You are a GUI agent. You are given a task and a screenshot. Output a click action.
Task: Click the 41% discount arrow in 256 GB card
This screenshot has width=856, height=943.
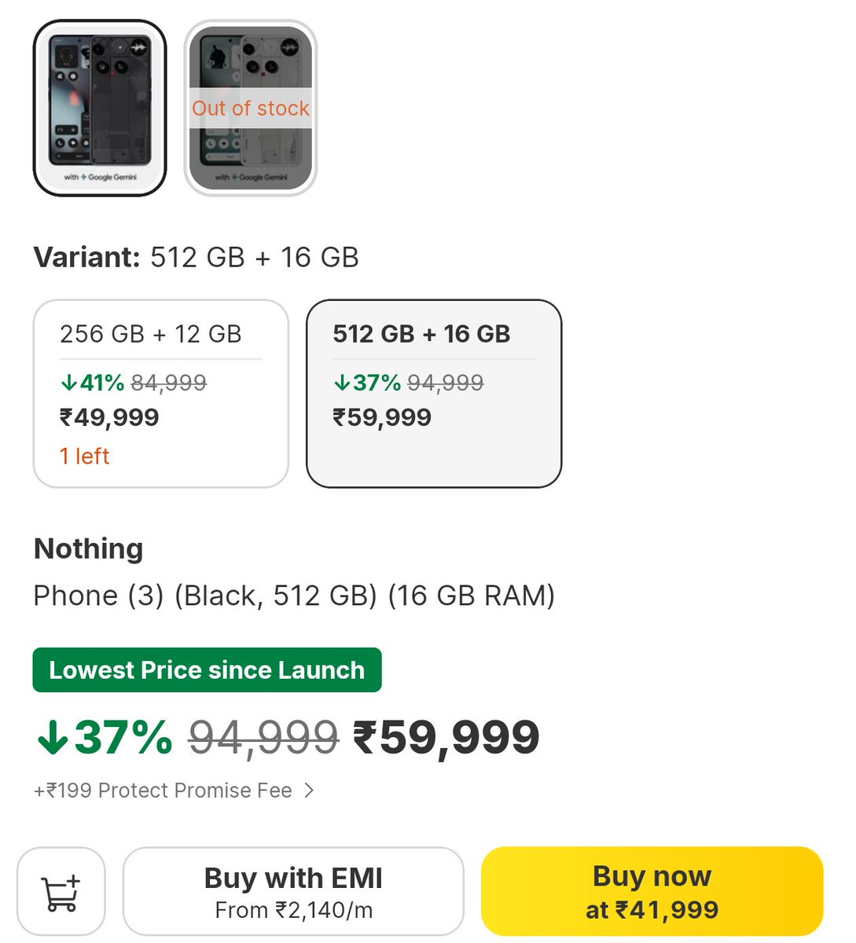pos(68,383)
